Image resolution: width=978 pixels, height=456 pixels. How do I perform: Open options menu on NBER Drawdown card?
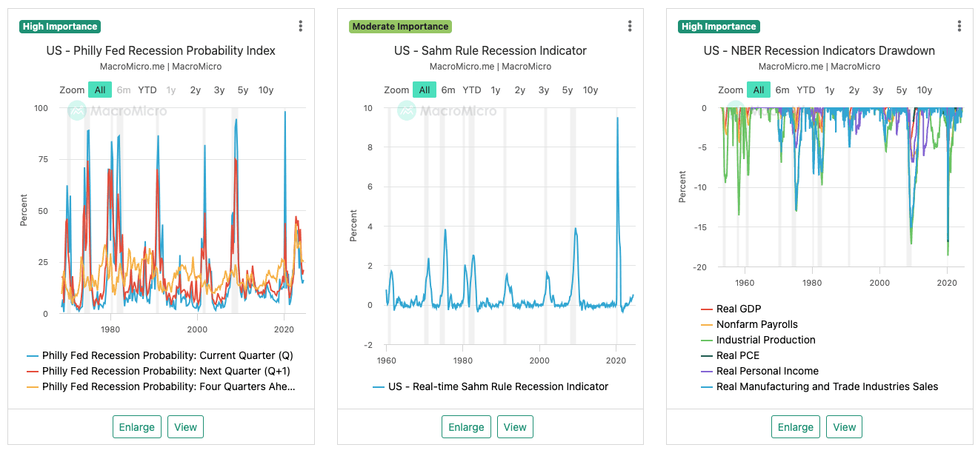tap(959, 27)
